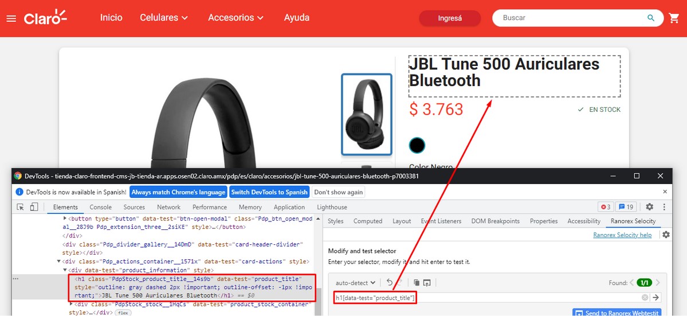Switch to the Console tab

[x=101, y=207]
